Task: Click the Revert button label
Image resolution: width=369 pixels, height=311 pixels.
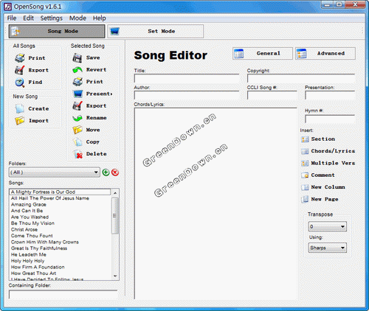Action: (x=96, y=69)
